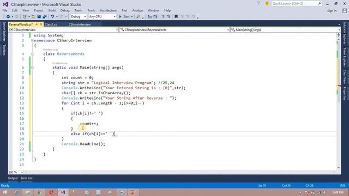Open the View menu

(26, 10)
